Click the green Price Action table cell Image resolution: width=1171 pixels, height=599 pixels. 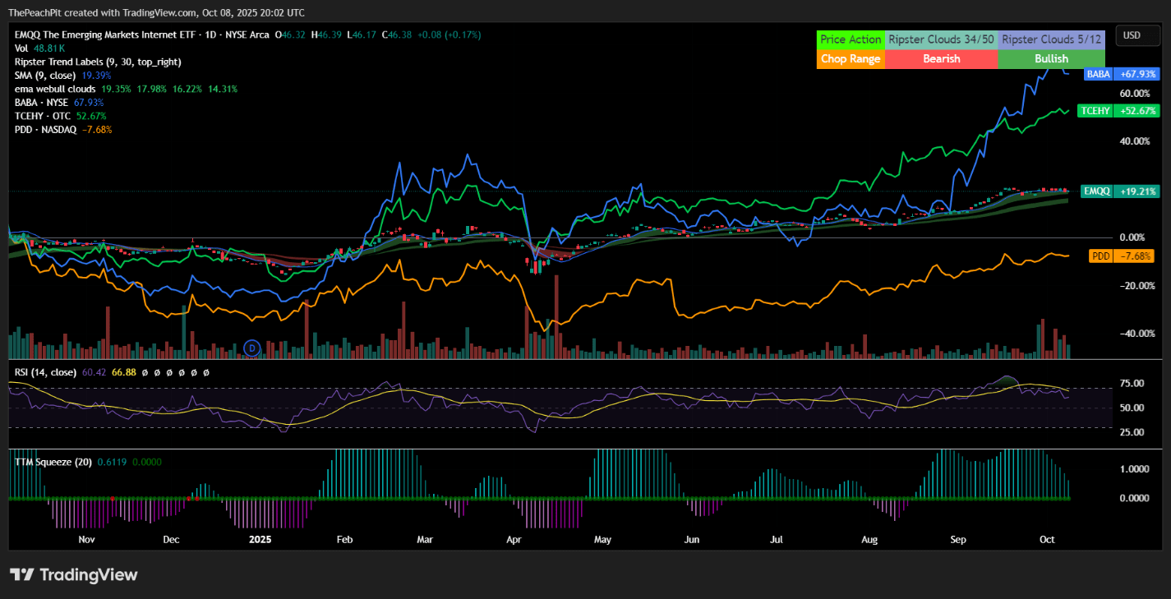click(x=851, y=39)
